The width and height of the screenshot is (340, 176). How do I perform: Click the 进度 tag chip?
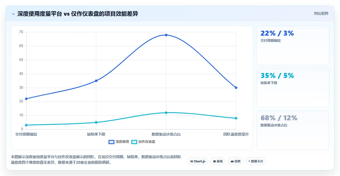[x=235, y=161]
